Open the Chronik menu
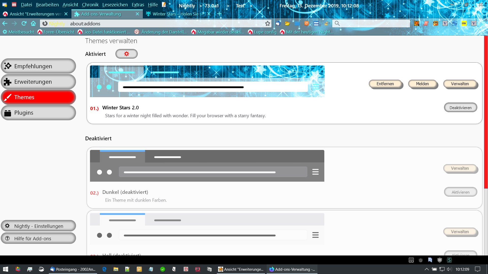The image size is (488, 274). pos(90,5)
